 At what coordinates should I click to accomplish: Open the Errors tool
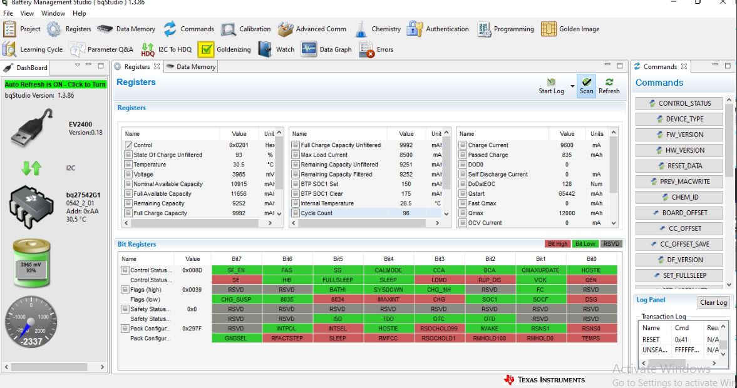click(366, 49)
